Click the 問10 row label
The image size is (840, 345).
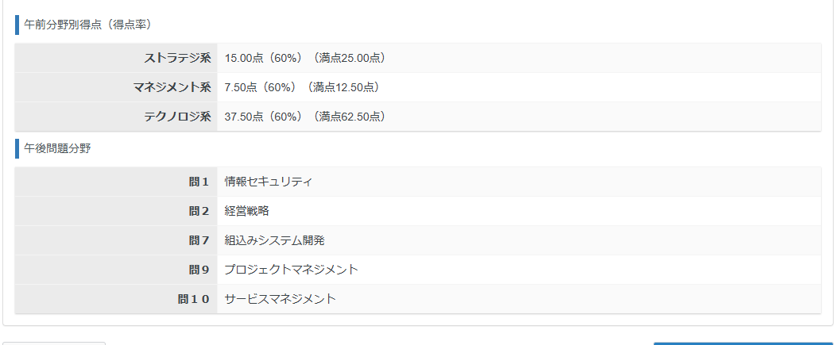(193, 299)
